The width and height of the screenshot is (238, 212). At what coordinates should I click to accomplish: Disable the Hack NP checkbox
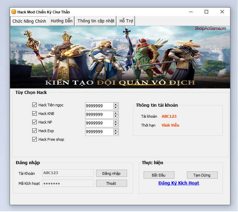pyautogui.click(x=34, y=122)
